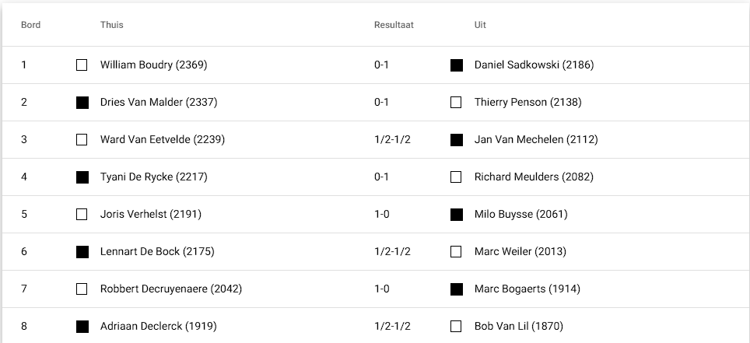
Task: Click white piece icon beside William Boudry
Action: (82, 65)
